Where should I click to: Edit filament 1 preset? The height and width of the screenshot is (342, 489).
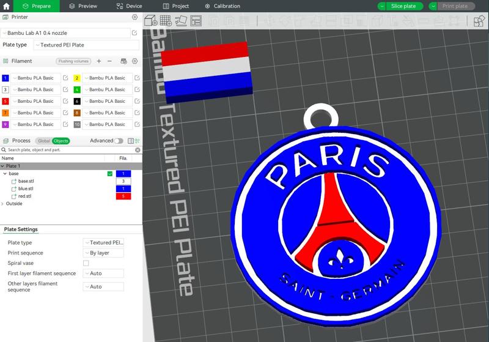coord(65,78)
